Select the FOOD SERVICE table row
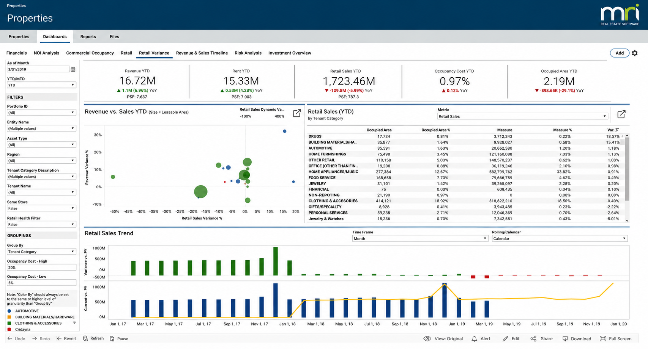 click(x=464, y=178)
